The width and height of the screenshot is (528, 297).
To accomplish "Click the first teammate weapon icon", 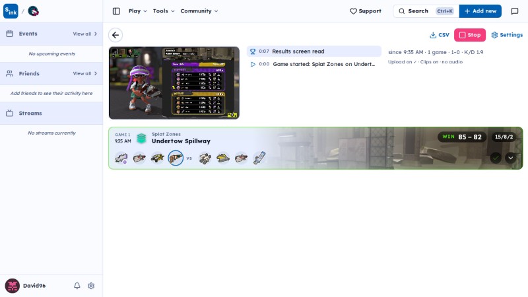I will 121,158.
